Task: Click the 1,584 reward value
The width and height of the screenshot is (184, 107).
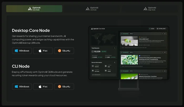Action: pos(108,57)
